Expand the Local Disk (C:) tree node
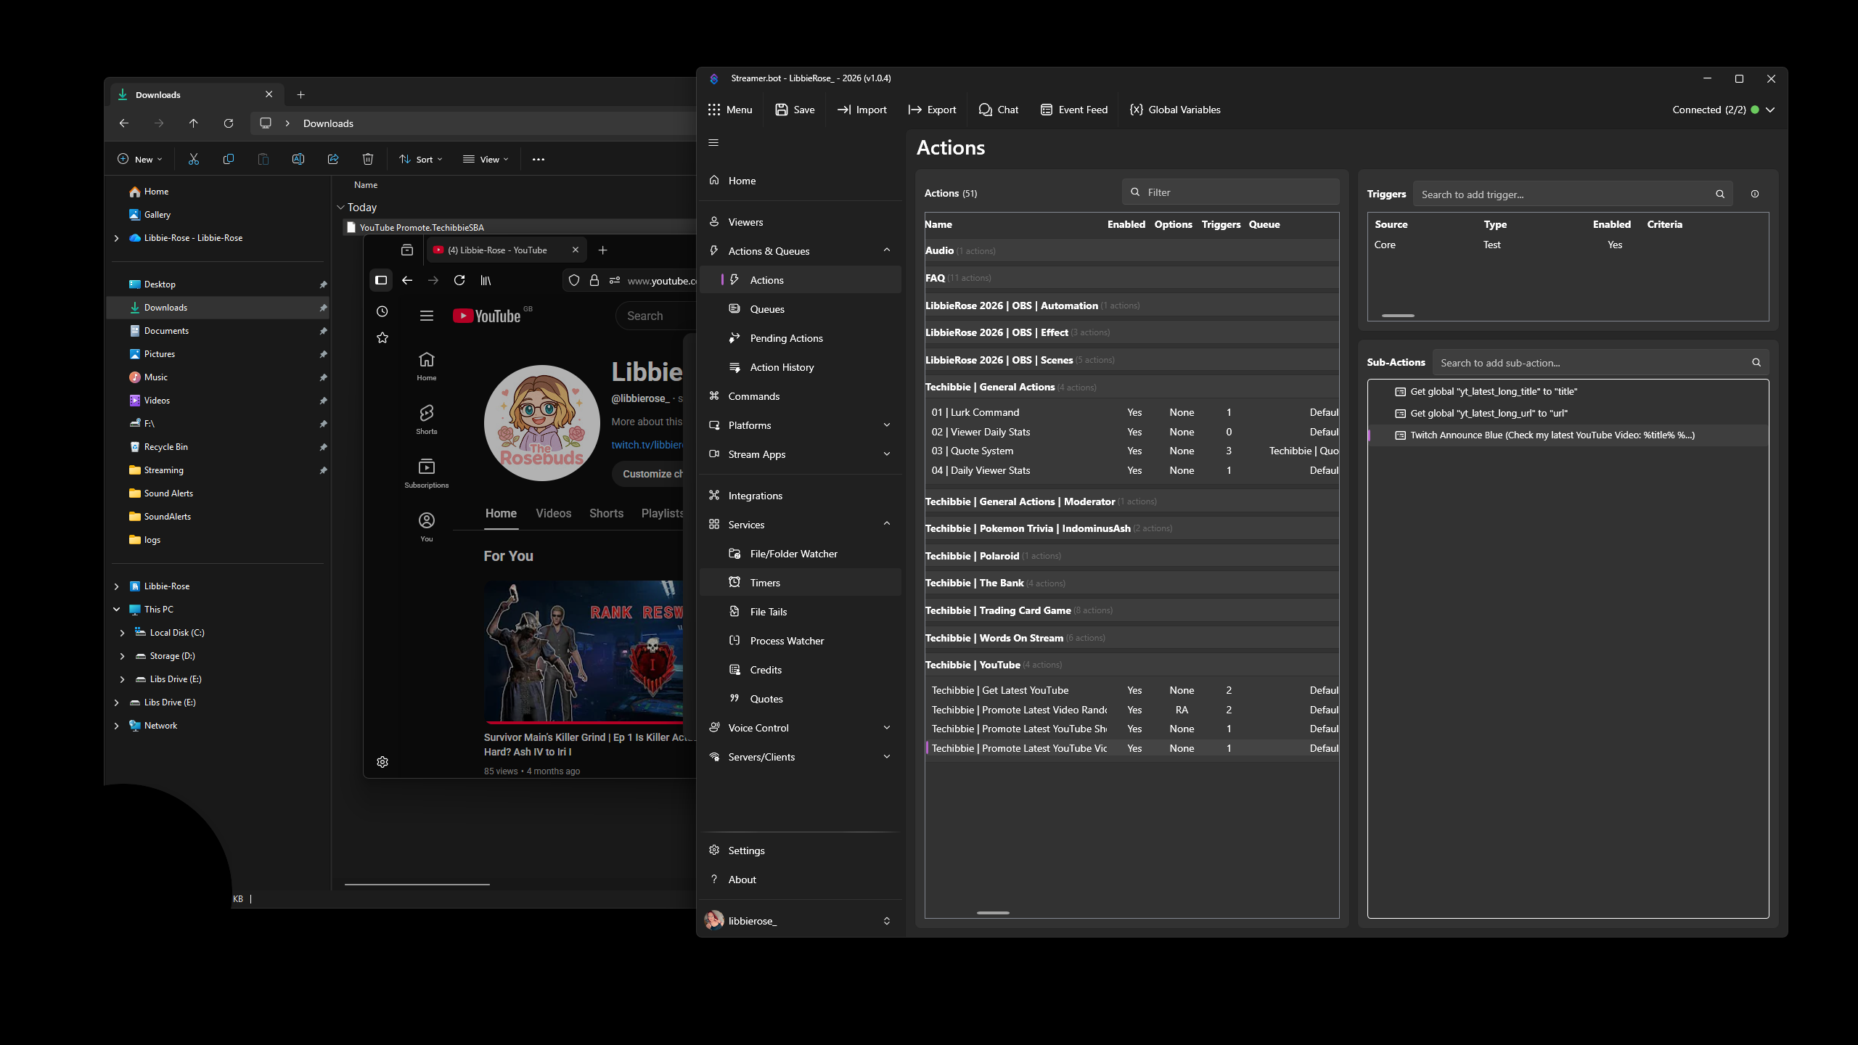The height and width of the screenshot is (1045, 1858). (x=122, y=633)
